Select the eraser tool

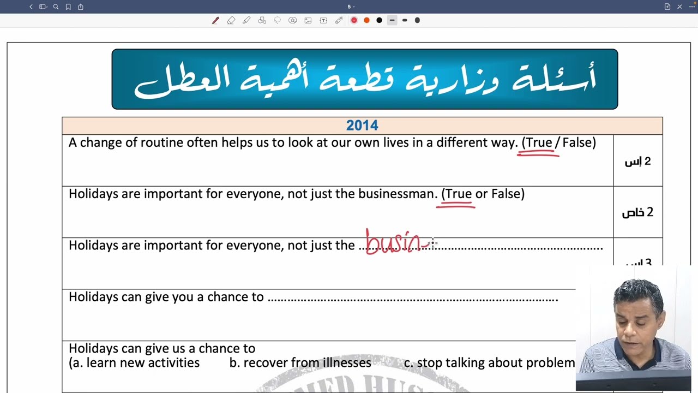(231, 20)
